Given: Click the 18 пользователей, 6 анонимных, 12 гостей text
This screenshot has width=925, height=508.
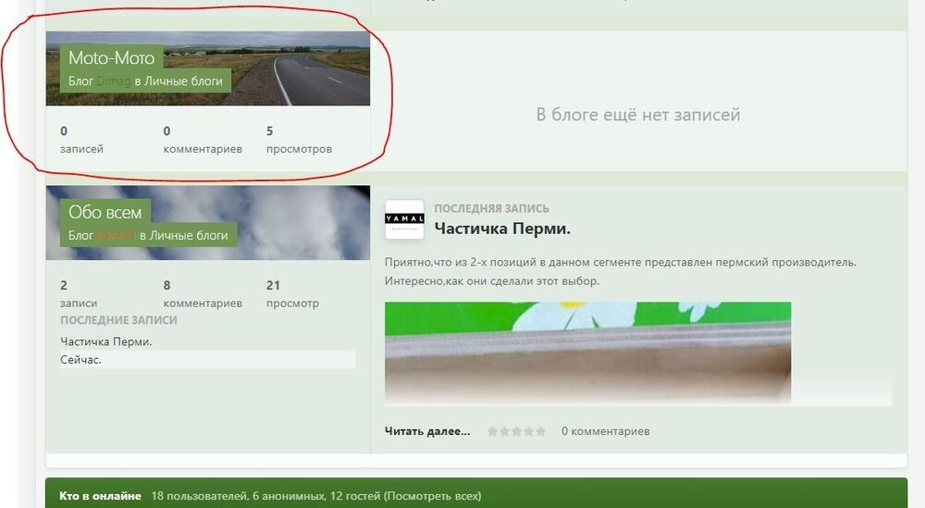Looking at the screenshot, I should click(266, 496).
